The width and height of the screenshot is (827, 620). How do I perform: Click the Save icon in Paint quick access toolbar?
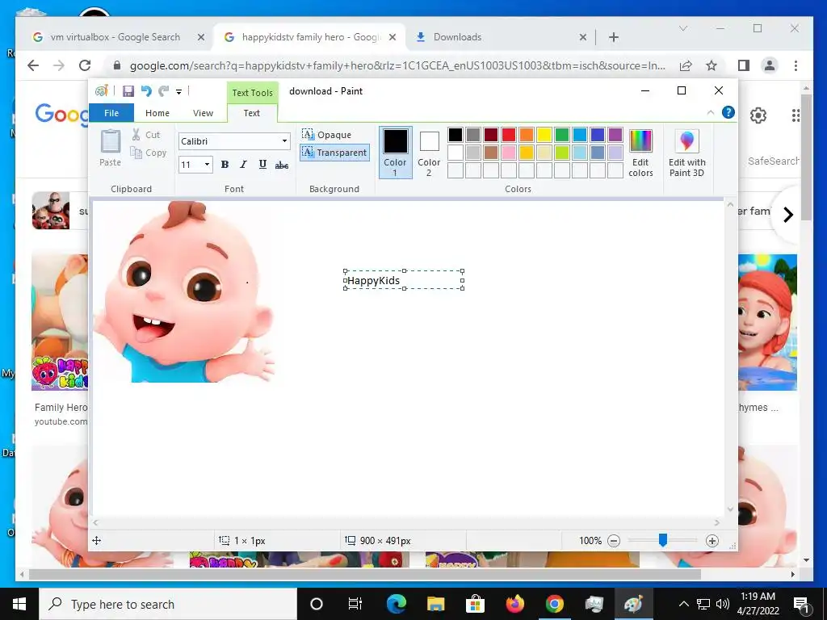point(128,91)
